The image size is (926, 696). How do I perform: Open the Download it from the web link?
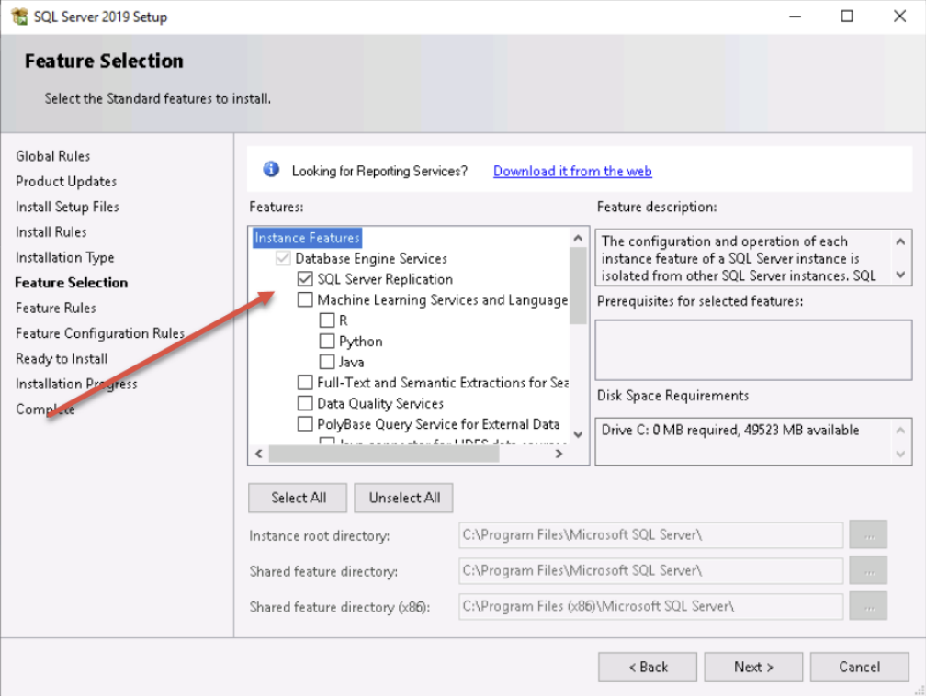[572, 171]
